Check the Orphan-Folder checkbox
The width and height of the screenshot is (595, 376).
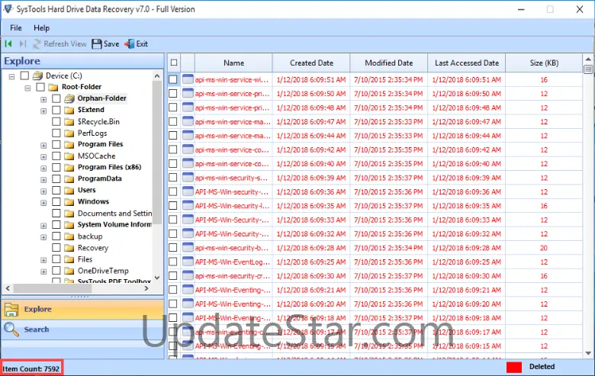coord(56,98)
